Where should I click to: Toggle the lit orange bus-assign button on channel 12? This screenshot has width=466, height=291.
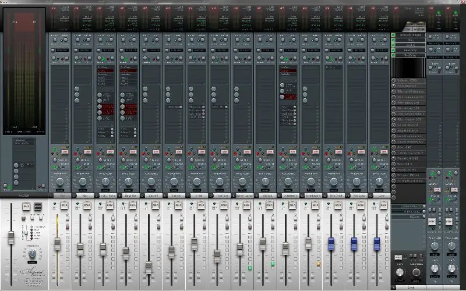click(319, 263)
